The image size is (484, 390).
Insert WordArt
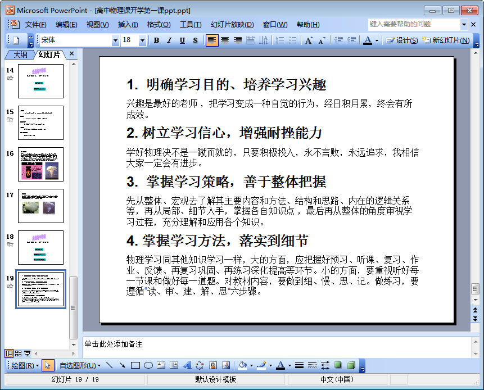pos(187,366)
